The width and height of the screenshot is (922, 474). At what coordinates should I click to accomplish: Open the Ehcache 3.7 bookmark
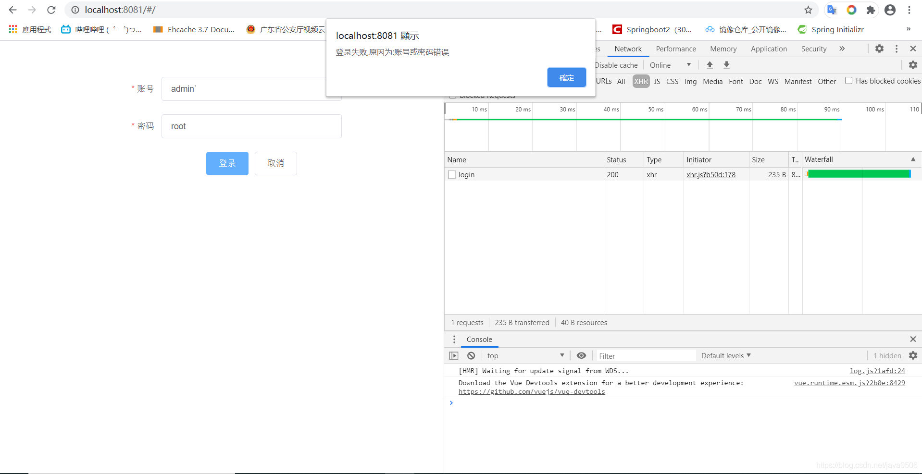pos(194,29)
